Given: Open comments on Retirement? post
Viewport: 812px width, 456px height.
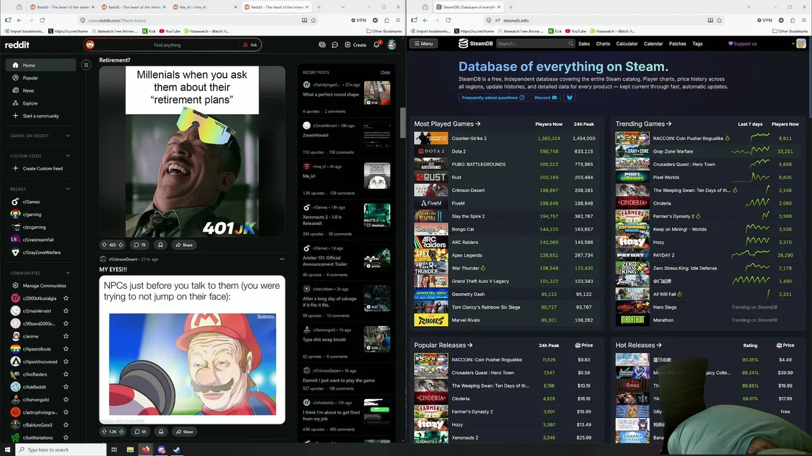Looking at the screenshot, I should (139, 245).
